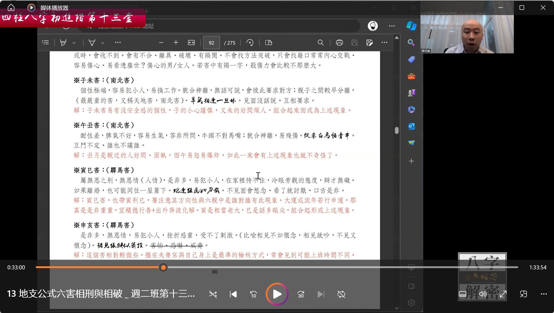Open the browser sidebar settings gear
This screenshot has width=554, height=313.
[x=411, y=303]
